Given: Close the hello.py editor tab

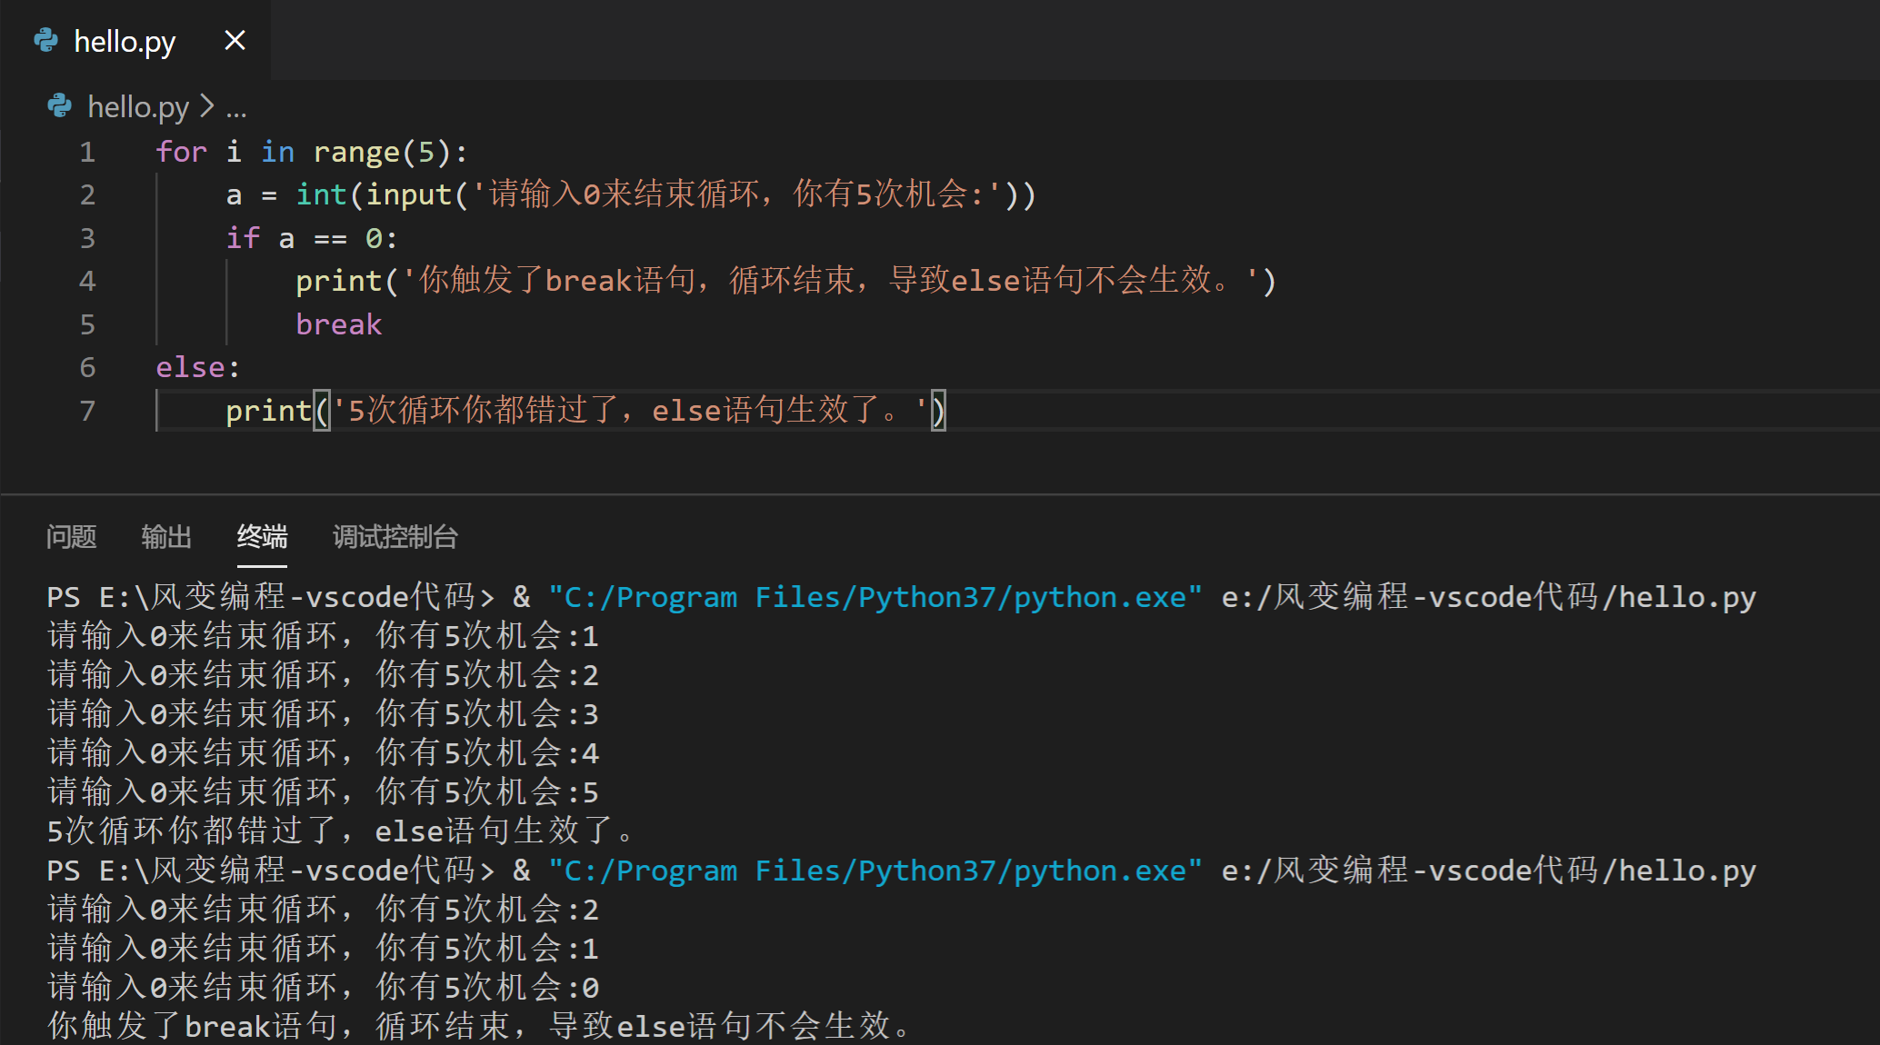Looking at the screenshot, I should click(234, 40).
